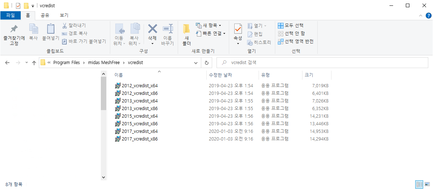Open the Easy access (빠른 연결) dropdown
The height and width of the screenshot is (189, 433).
tap(211, 33)
